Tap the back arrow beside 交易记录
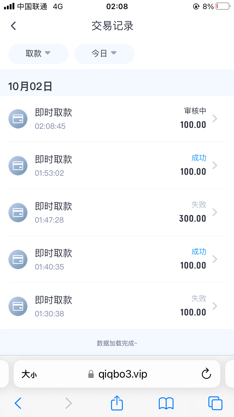Screen dimensions: 234x417 tap(13, 26)
